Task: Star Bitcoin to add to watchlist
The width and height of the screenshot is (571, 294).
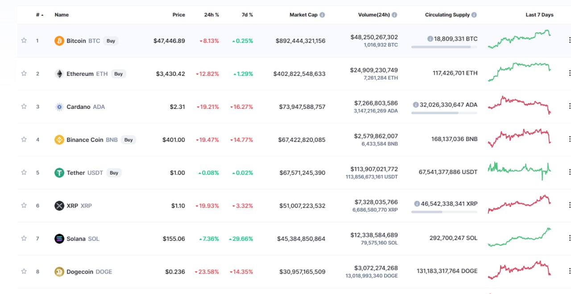Action: (x=24, y=41)
